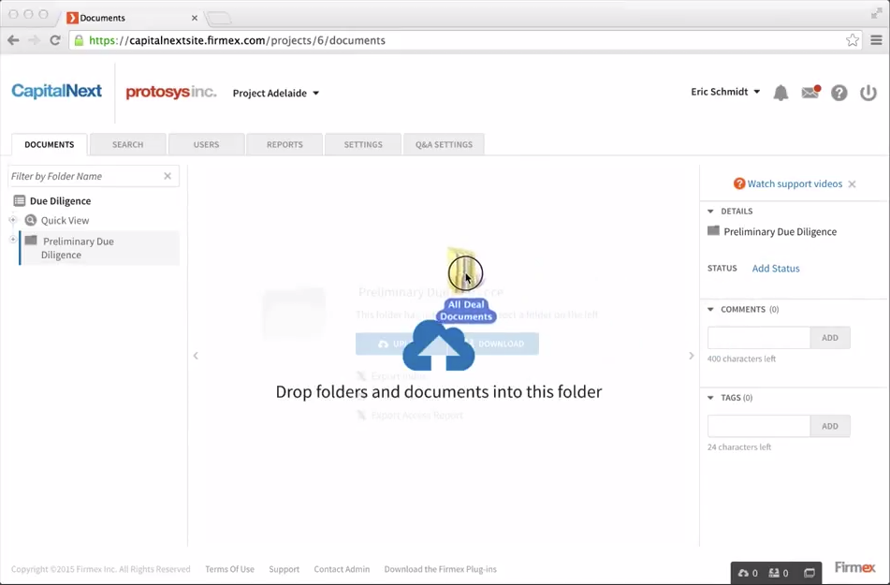Click the browser back arrow
Viewport: 890px width, 585px height.
tap(14, 40)
